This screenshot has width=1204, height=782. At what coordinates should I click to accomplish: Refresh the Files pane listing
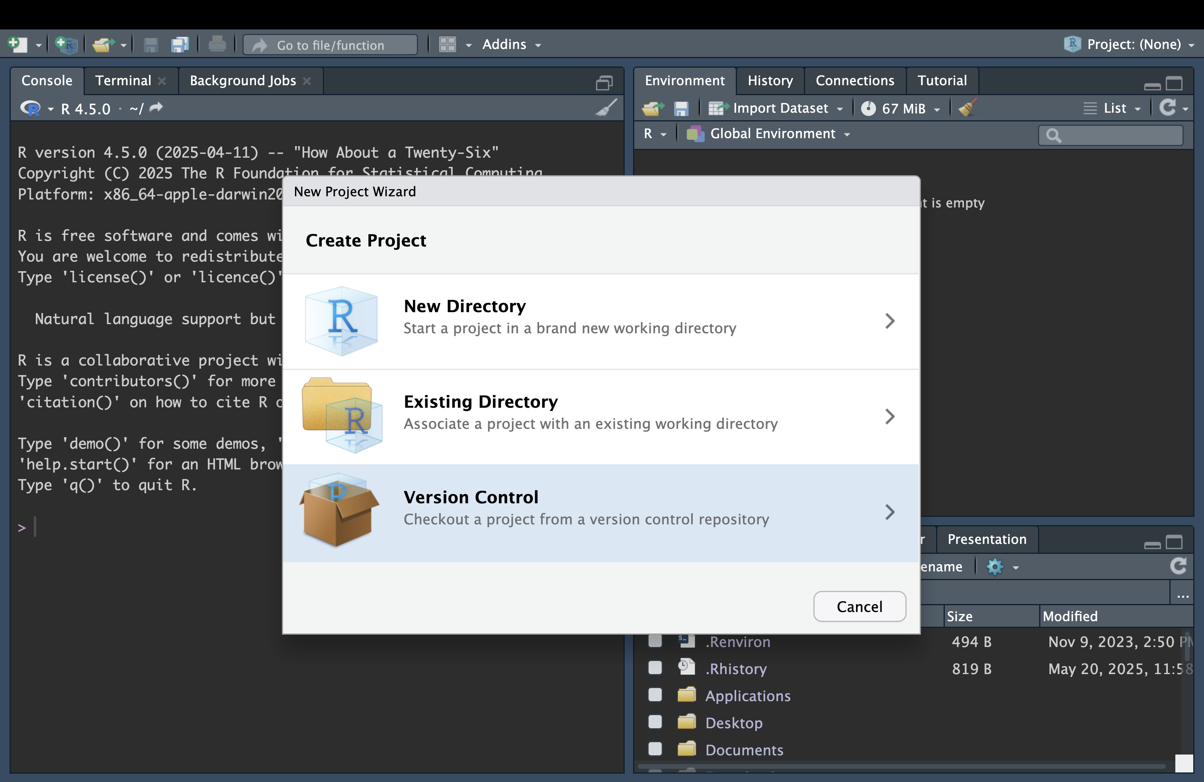coord(1178,566)
